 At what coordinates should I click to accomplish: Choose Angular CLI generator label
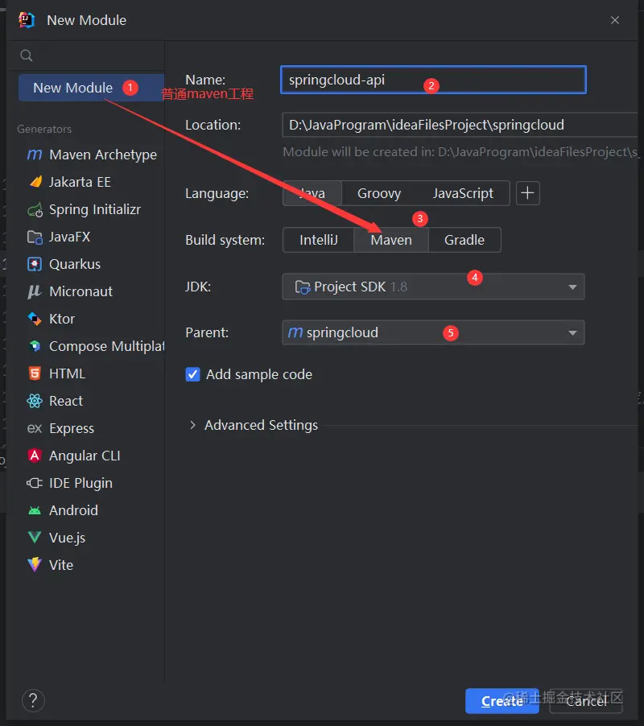[85, 456]
